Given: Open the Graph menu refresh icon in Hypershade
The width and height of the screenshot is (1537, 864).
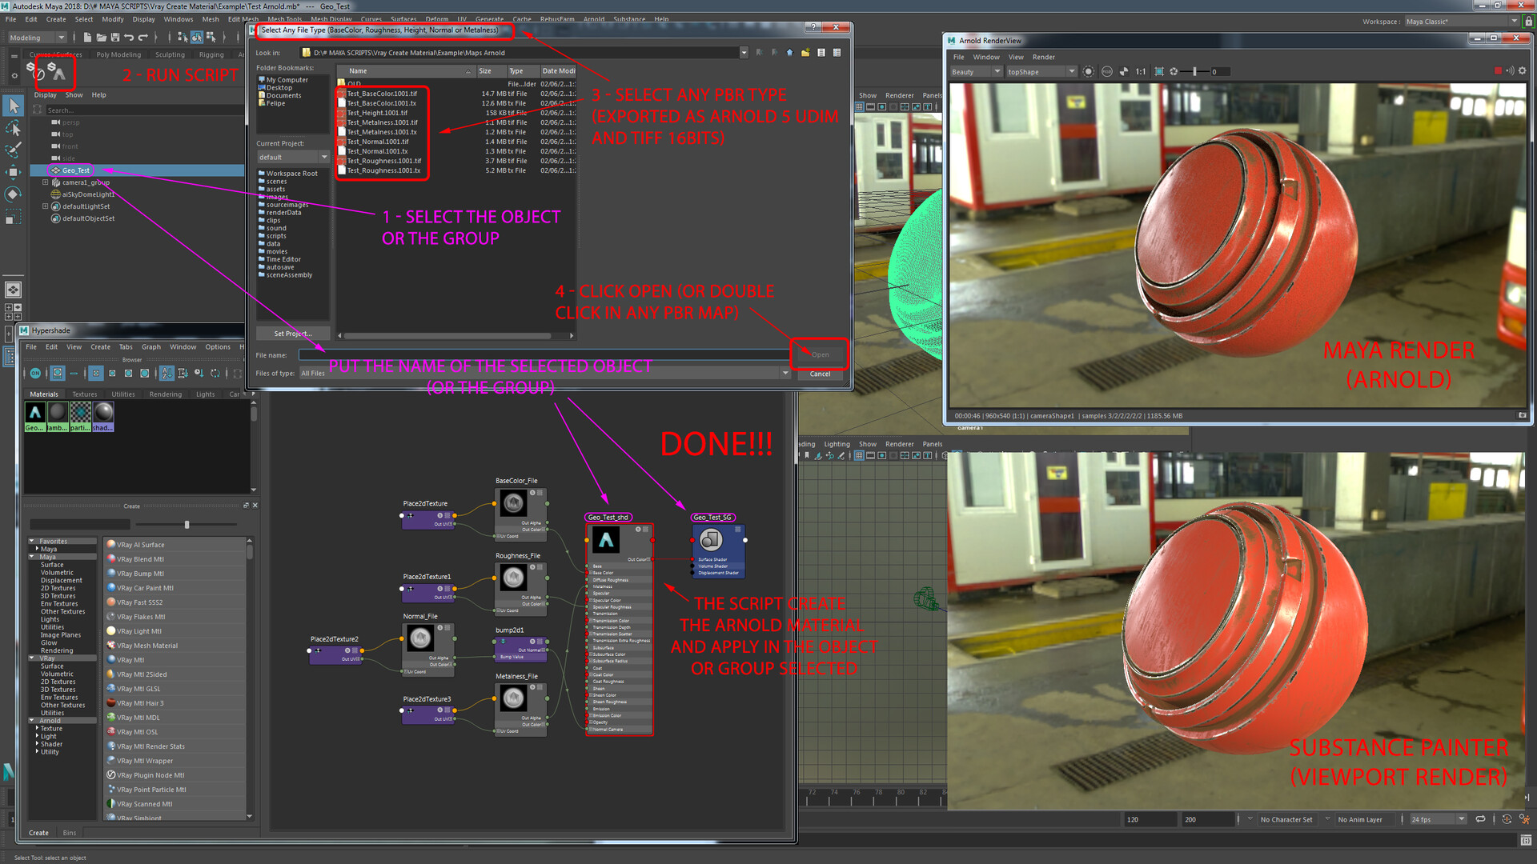Looking at the screenshot, I should (x=216, y=374).
